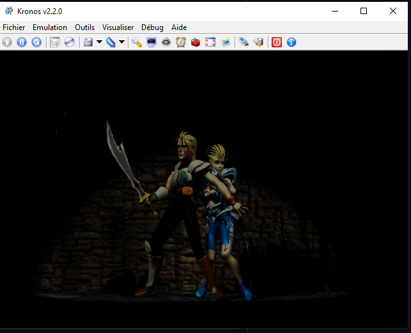Open the Visualiser menu

(x=118, y=27)
